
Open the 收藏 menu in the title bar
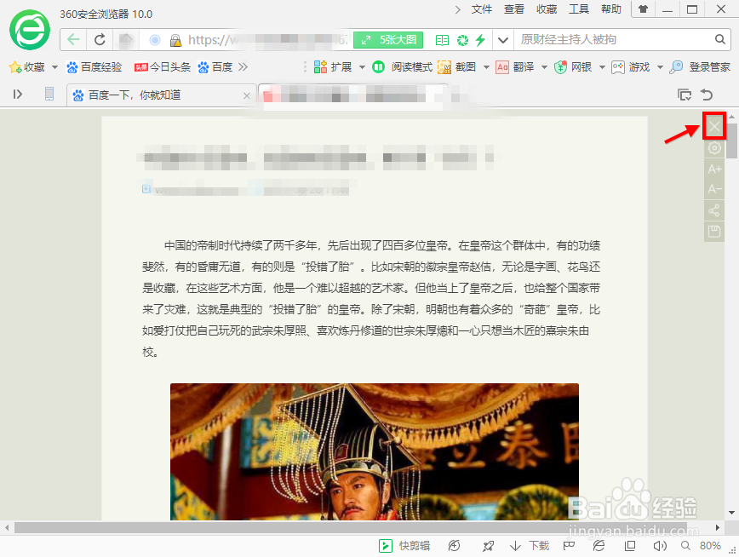[x=547, y=9]
